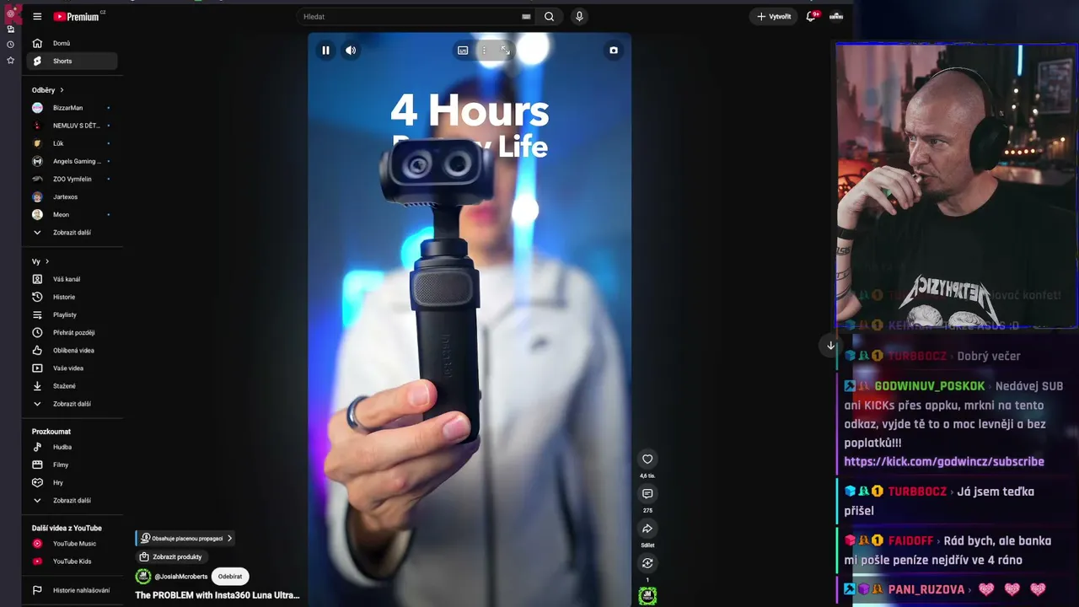The width and height of the screenshot is (1079, 607).
Task: Take a screenshot with the camera button
Action: tap(614, 51)
